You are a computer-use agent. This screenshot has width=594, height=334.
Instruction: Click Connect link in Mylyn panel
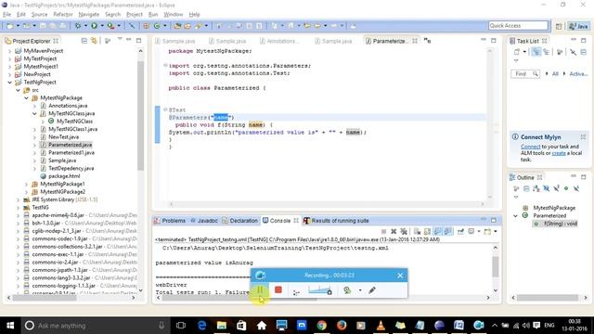(530, 147)
